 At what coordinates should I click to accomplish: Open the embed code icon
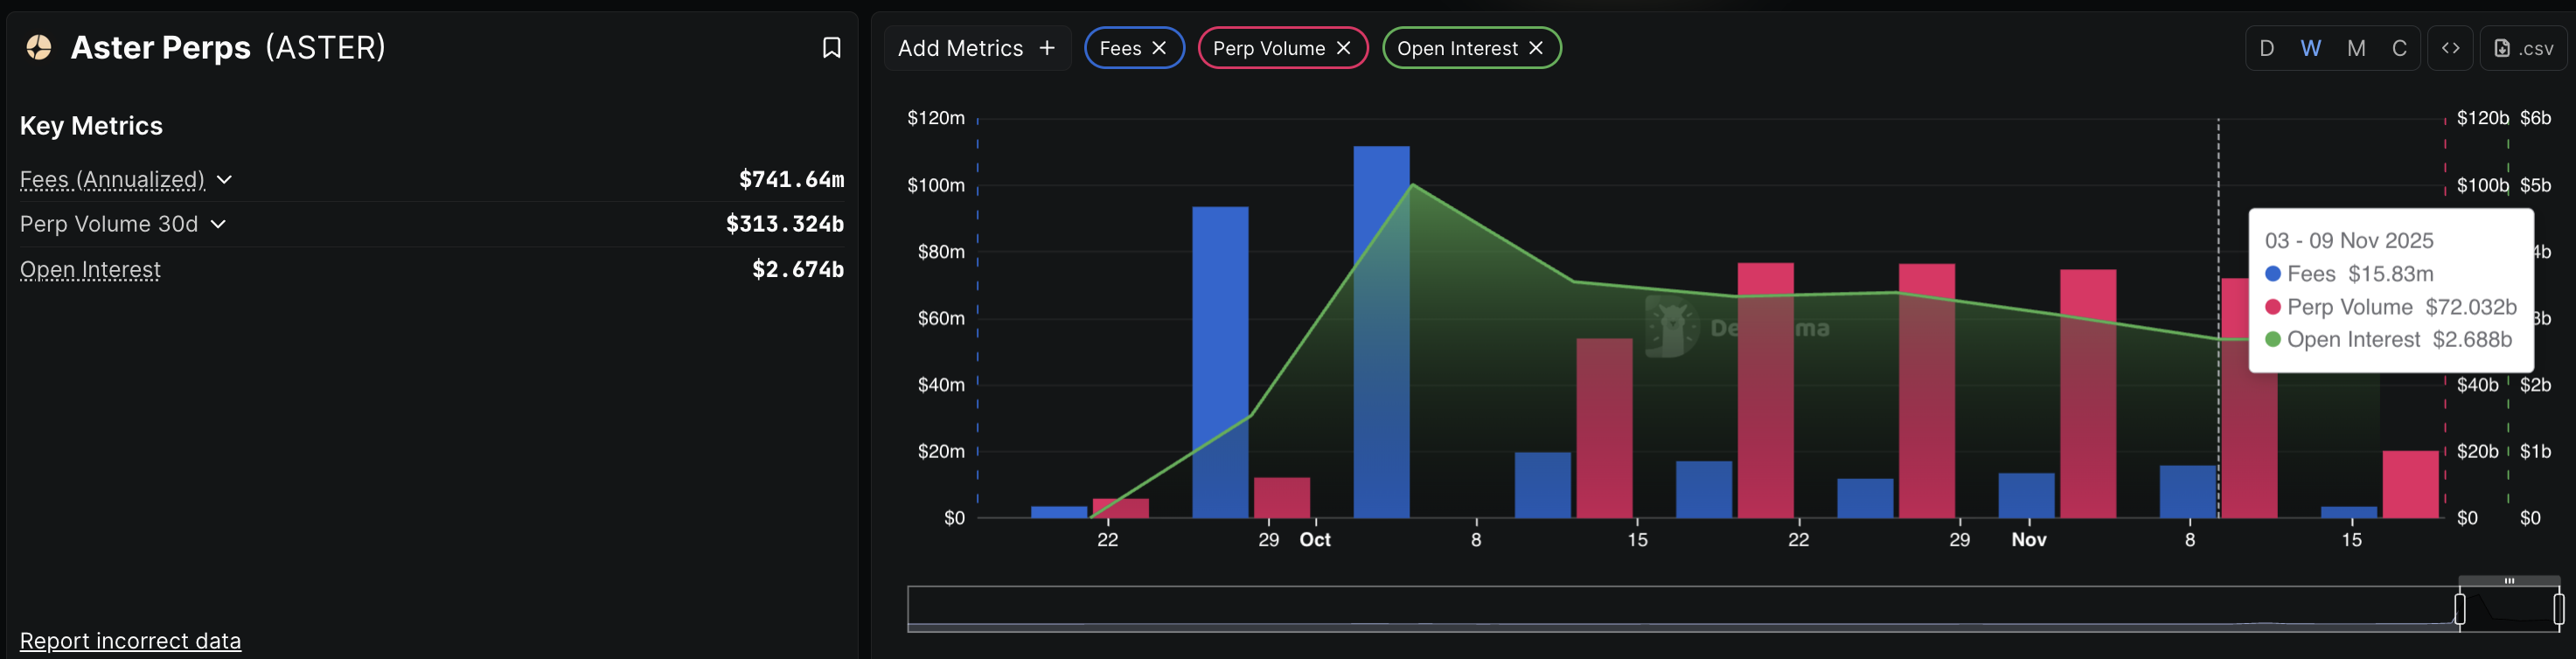[x=2450, y=48]
